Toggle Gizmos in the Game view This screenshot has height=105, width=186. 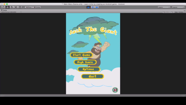[x=181, y=12]
